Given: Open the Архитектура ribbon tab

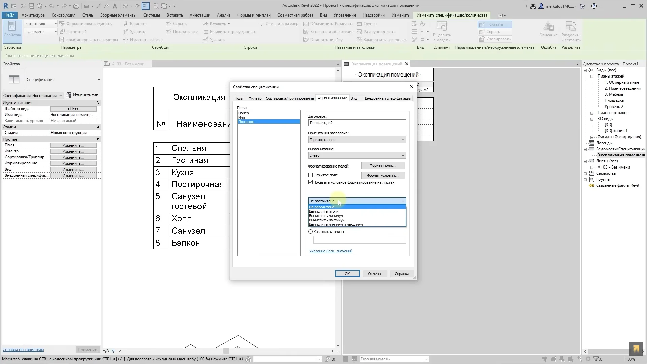Looking at the screenshot, I should tap(33, 15).
